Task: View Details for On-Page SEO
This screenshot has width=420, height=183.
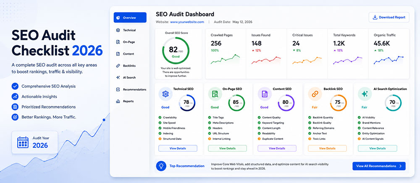Action: tap(227, 148)
